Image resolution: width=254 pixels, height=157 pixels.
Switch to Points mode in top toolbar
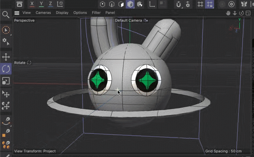102,4
